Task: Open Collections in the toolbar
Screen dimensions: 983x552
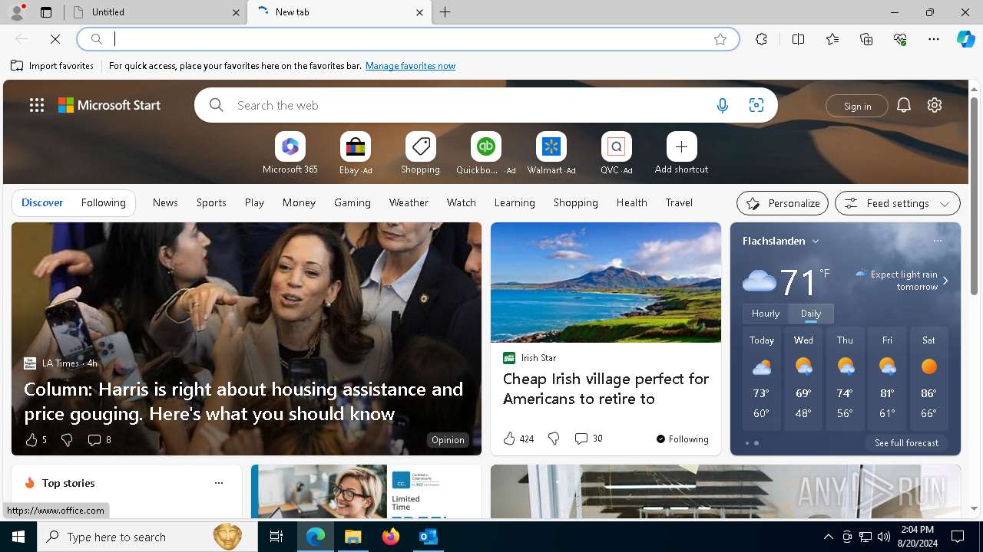Action: click(x=866, y=39)
